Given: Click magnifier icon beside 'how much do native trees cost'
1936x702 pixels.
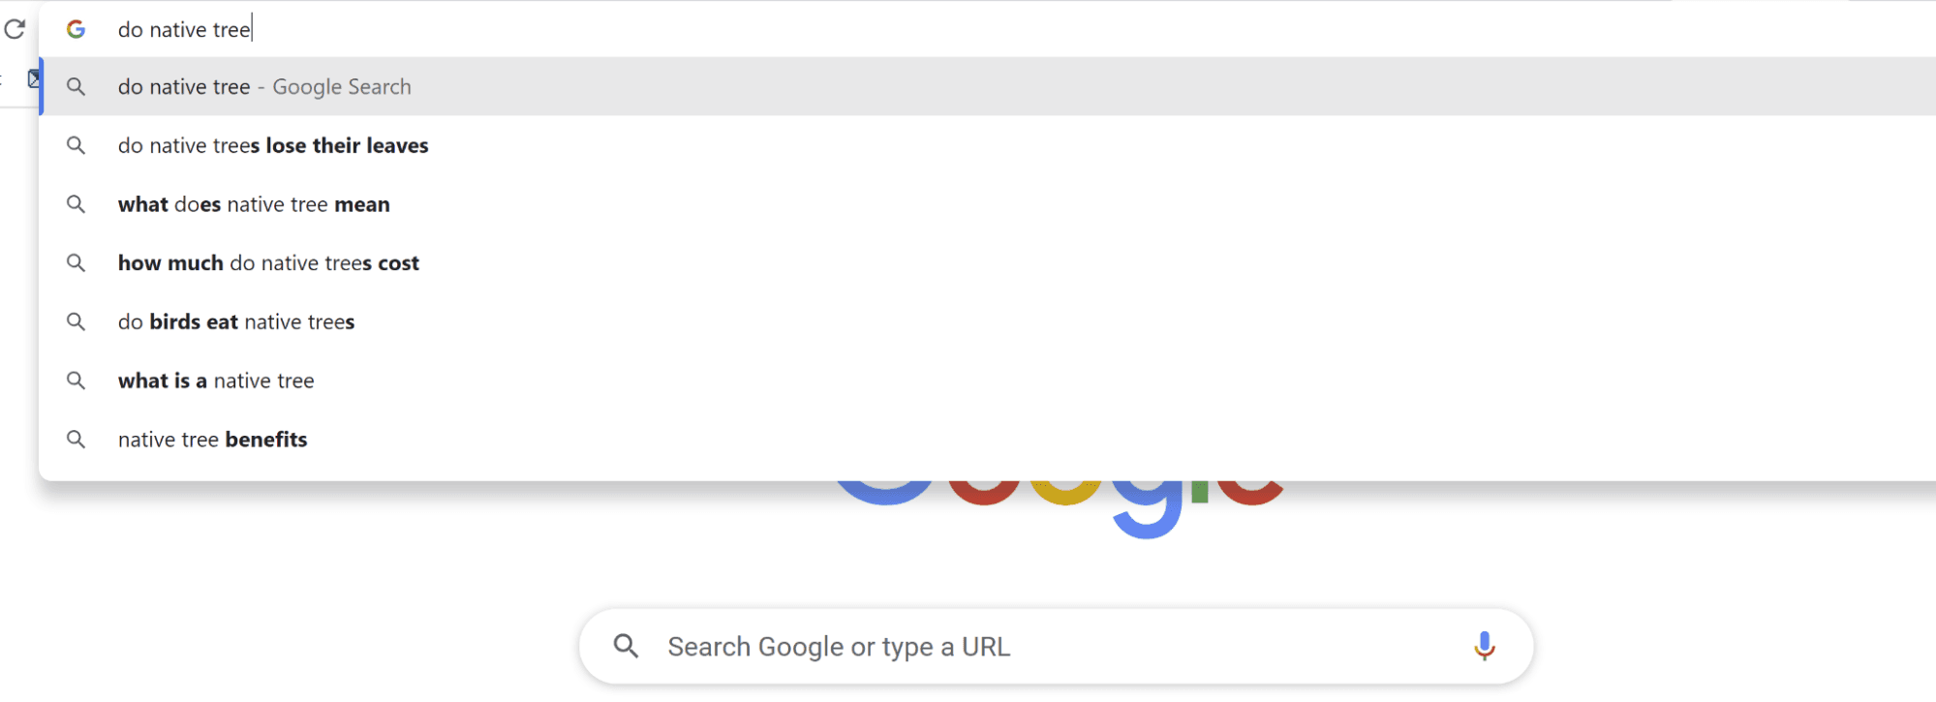Looking at the screenshot, I should pos(76,263).
